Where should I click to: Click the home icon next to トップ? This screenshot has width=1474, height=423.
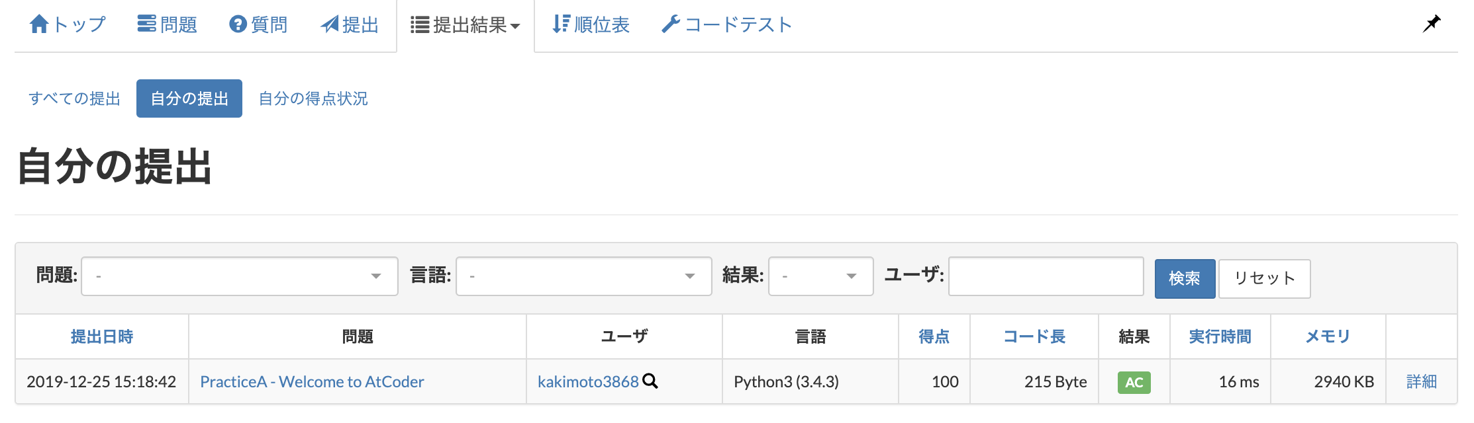(x=39, y=24)
